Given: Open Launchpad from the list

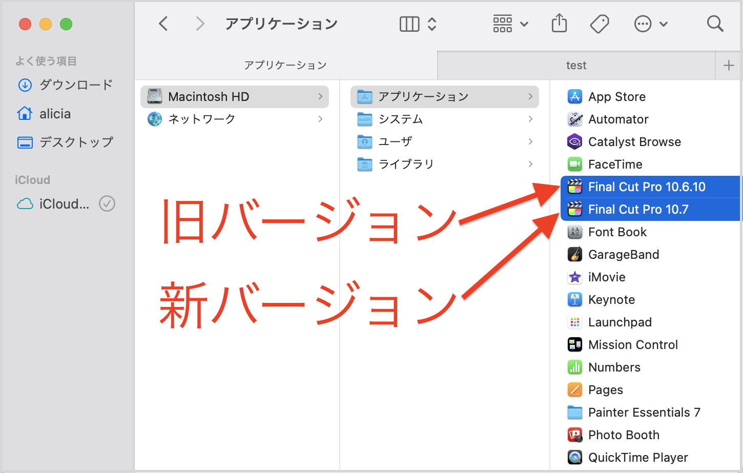Looking at the screenshot, I should 620,322.
